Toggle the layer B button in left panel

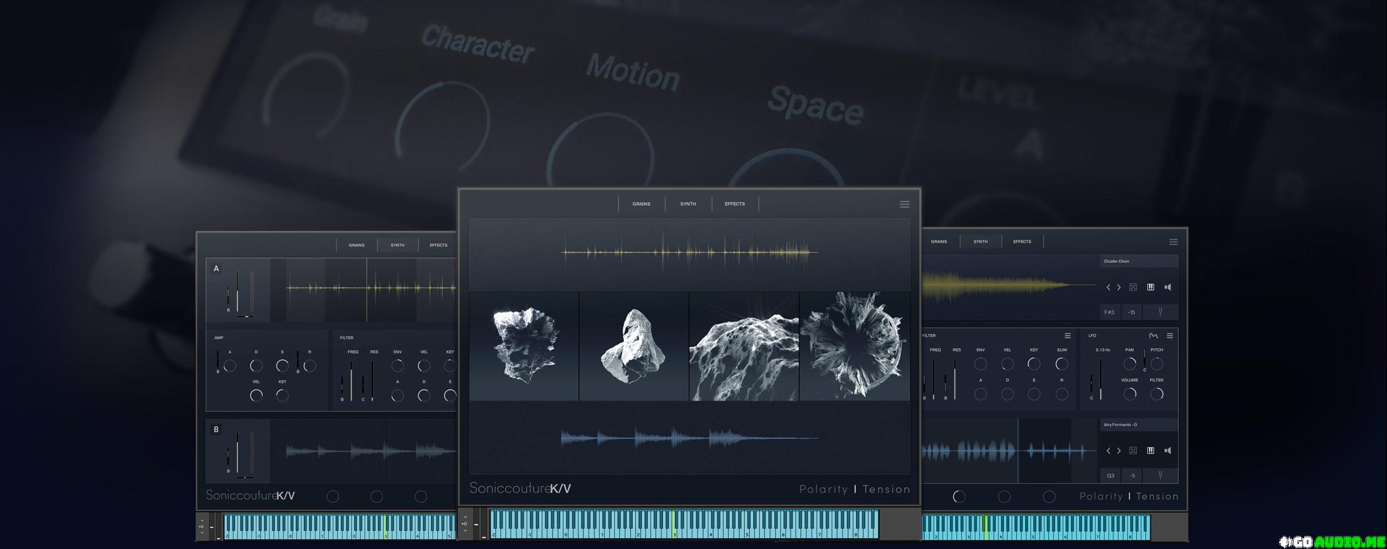216,429
